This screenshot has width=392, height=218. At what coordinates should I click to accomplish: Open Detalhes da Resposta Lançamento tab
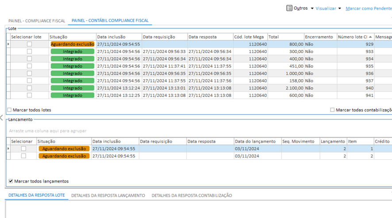click(108, 195)
